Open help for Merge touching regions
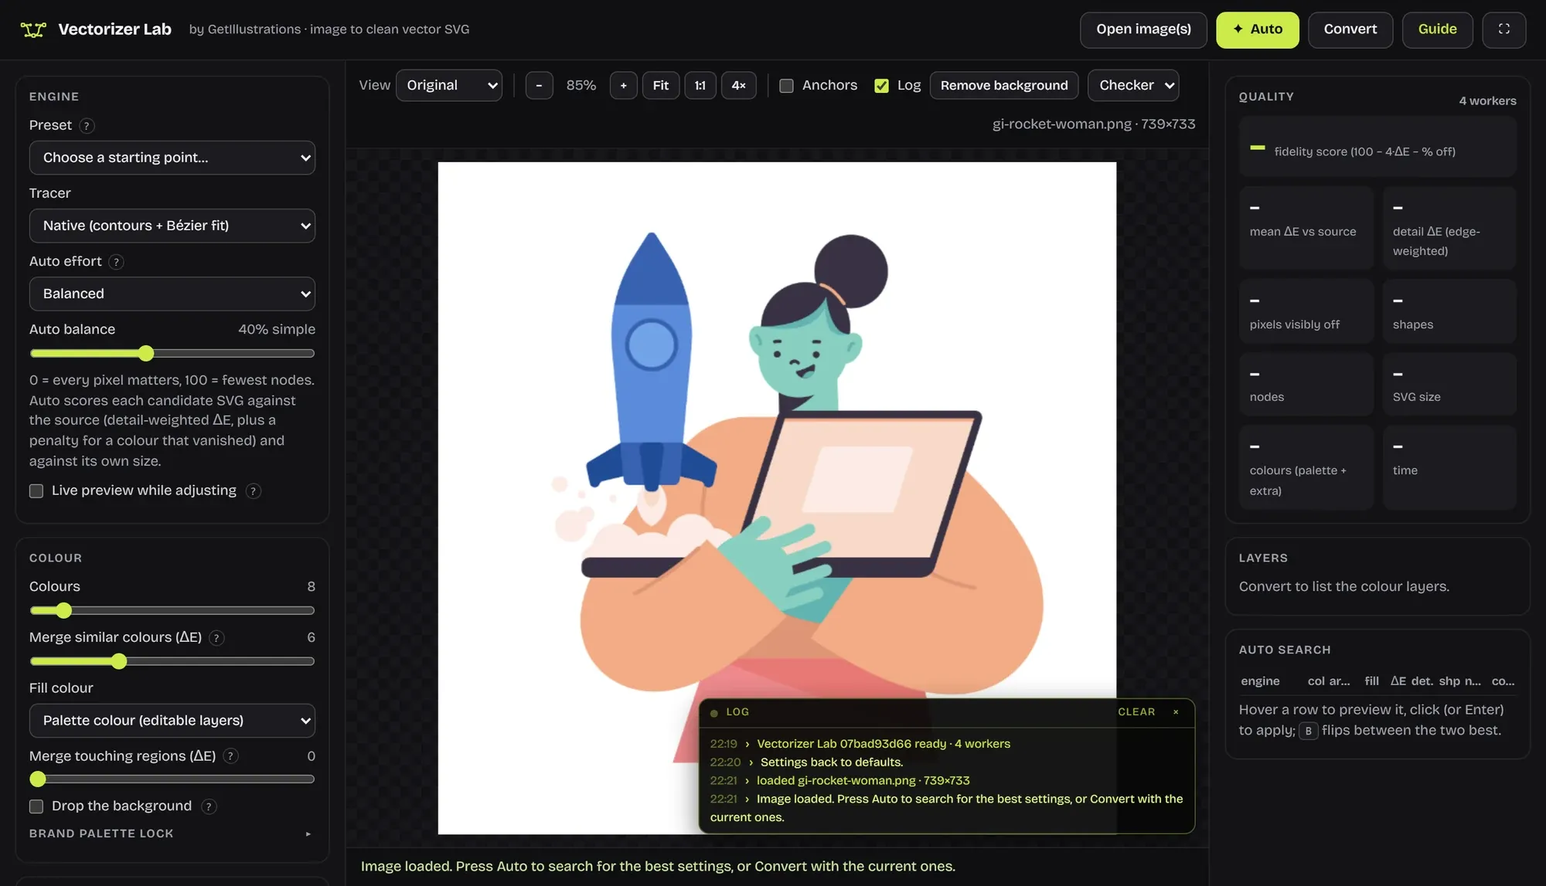 coord(230,756)
